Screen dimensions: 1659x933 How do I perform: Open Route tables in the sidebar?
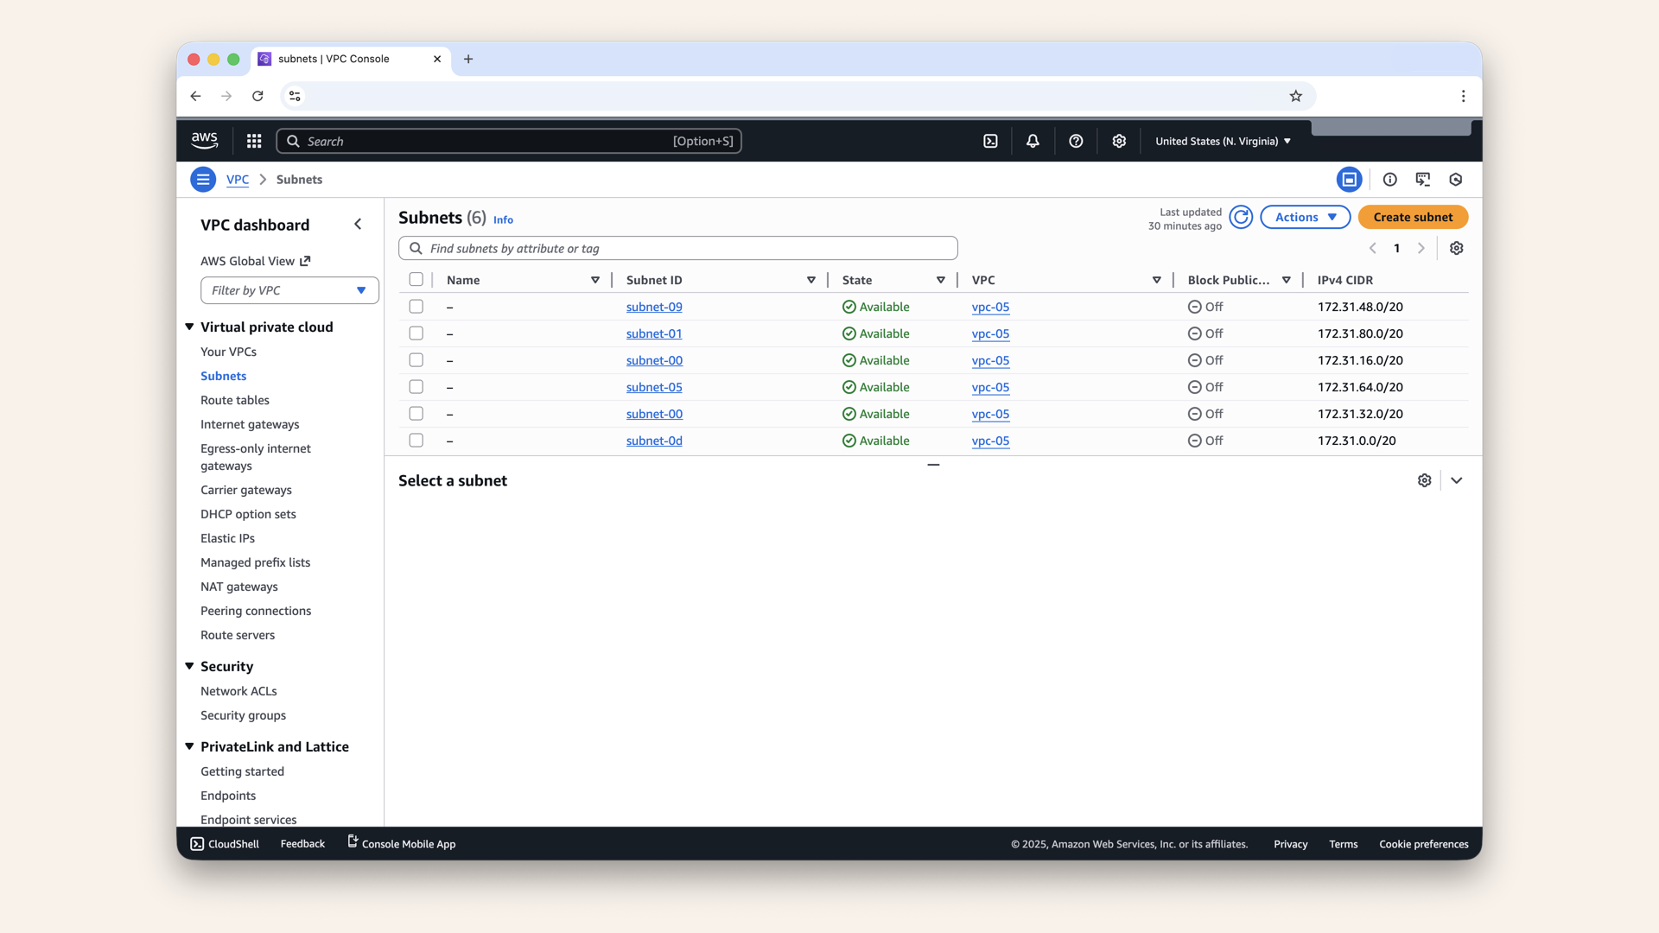point(234,400)
